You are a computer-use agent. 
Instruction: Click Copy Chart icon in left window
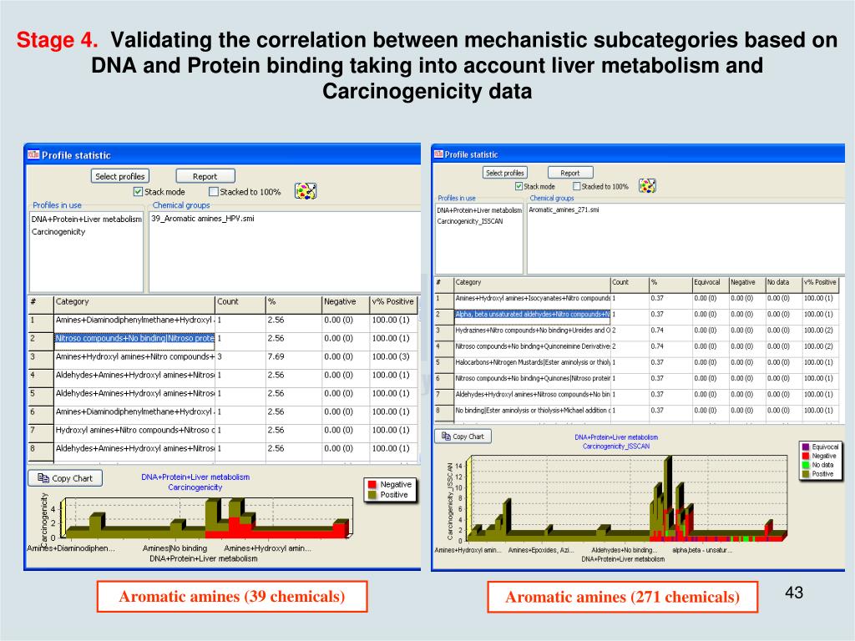tap(43, 478)
